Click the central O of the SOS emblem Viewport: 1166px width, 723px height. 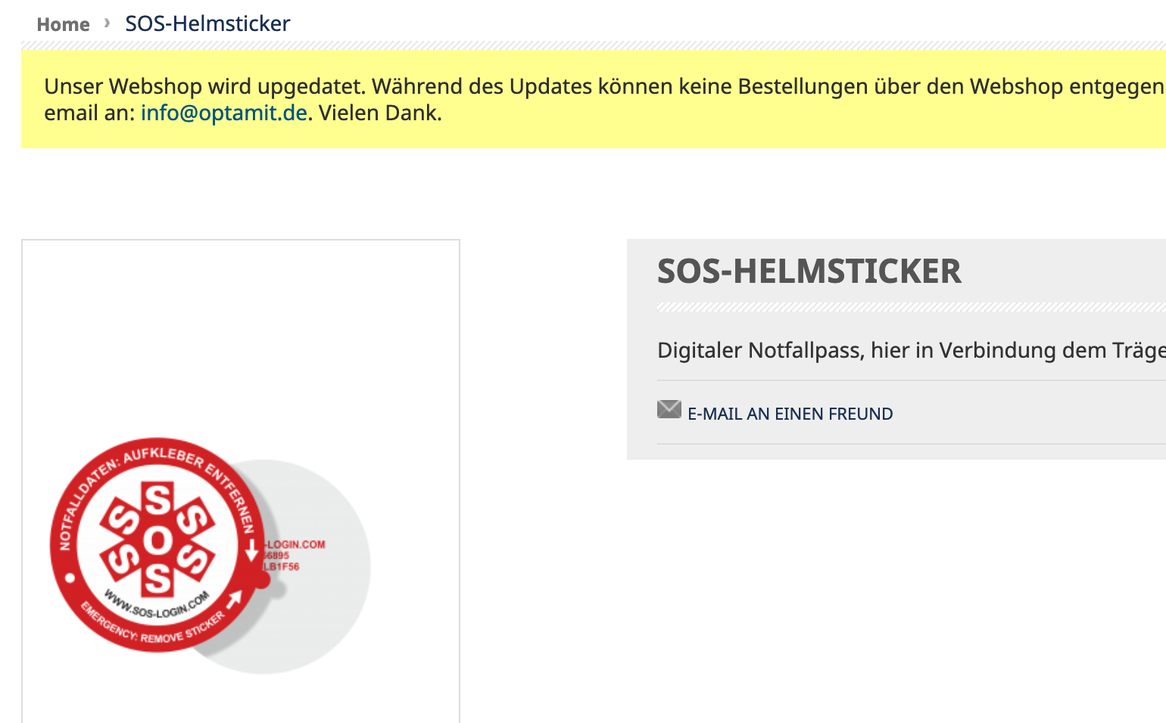tap(157, 540)
